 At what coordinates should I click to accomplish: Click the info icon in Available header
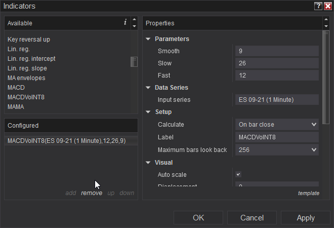pyautogui.click(x=125, y=23)
